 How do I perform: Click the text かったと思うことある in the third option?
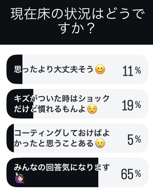coord(54,143)
